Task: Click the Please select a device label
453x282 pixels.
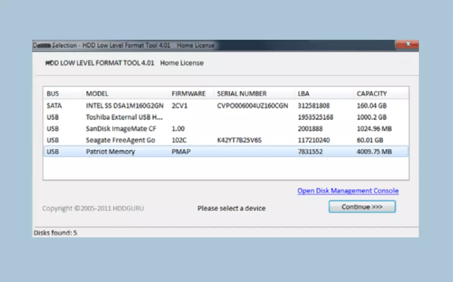Action: click(x=231, y=208)
